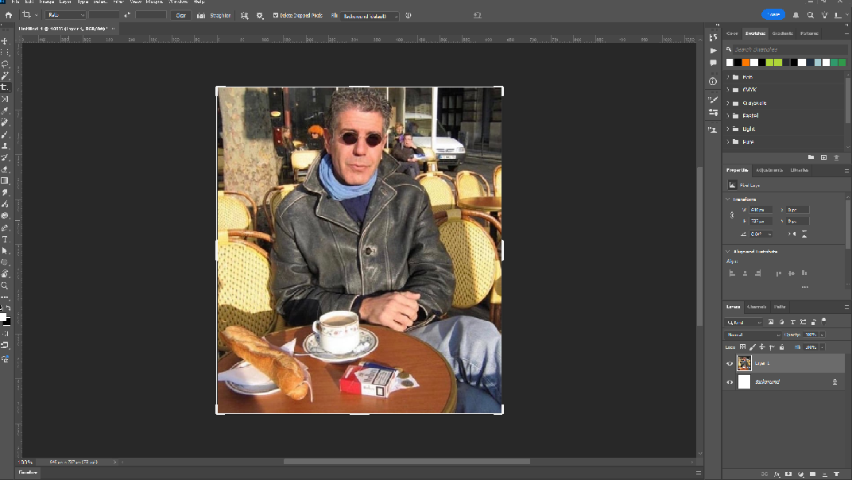Screen dimensions: 852x480
Task: Expand the CMYK swatches folder
Action: [729, 90]
